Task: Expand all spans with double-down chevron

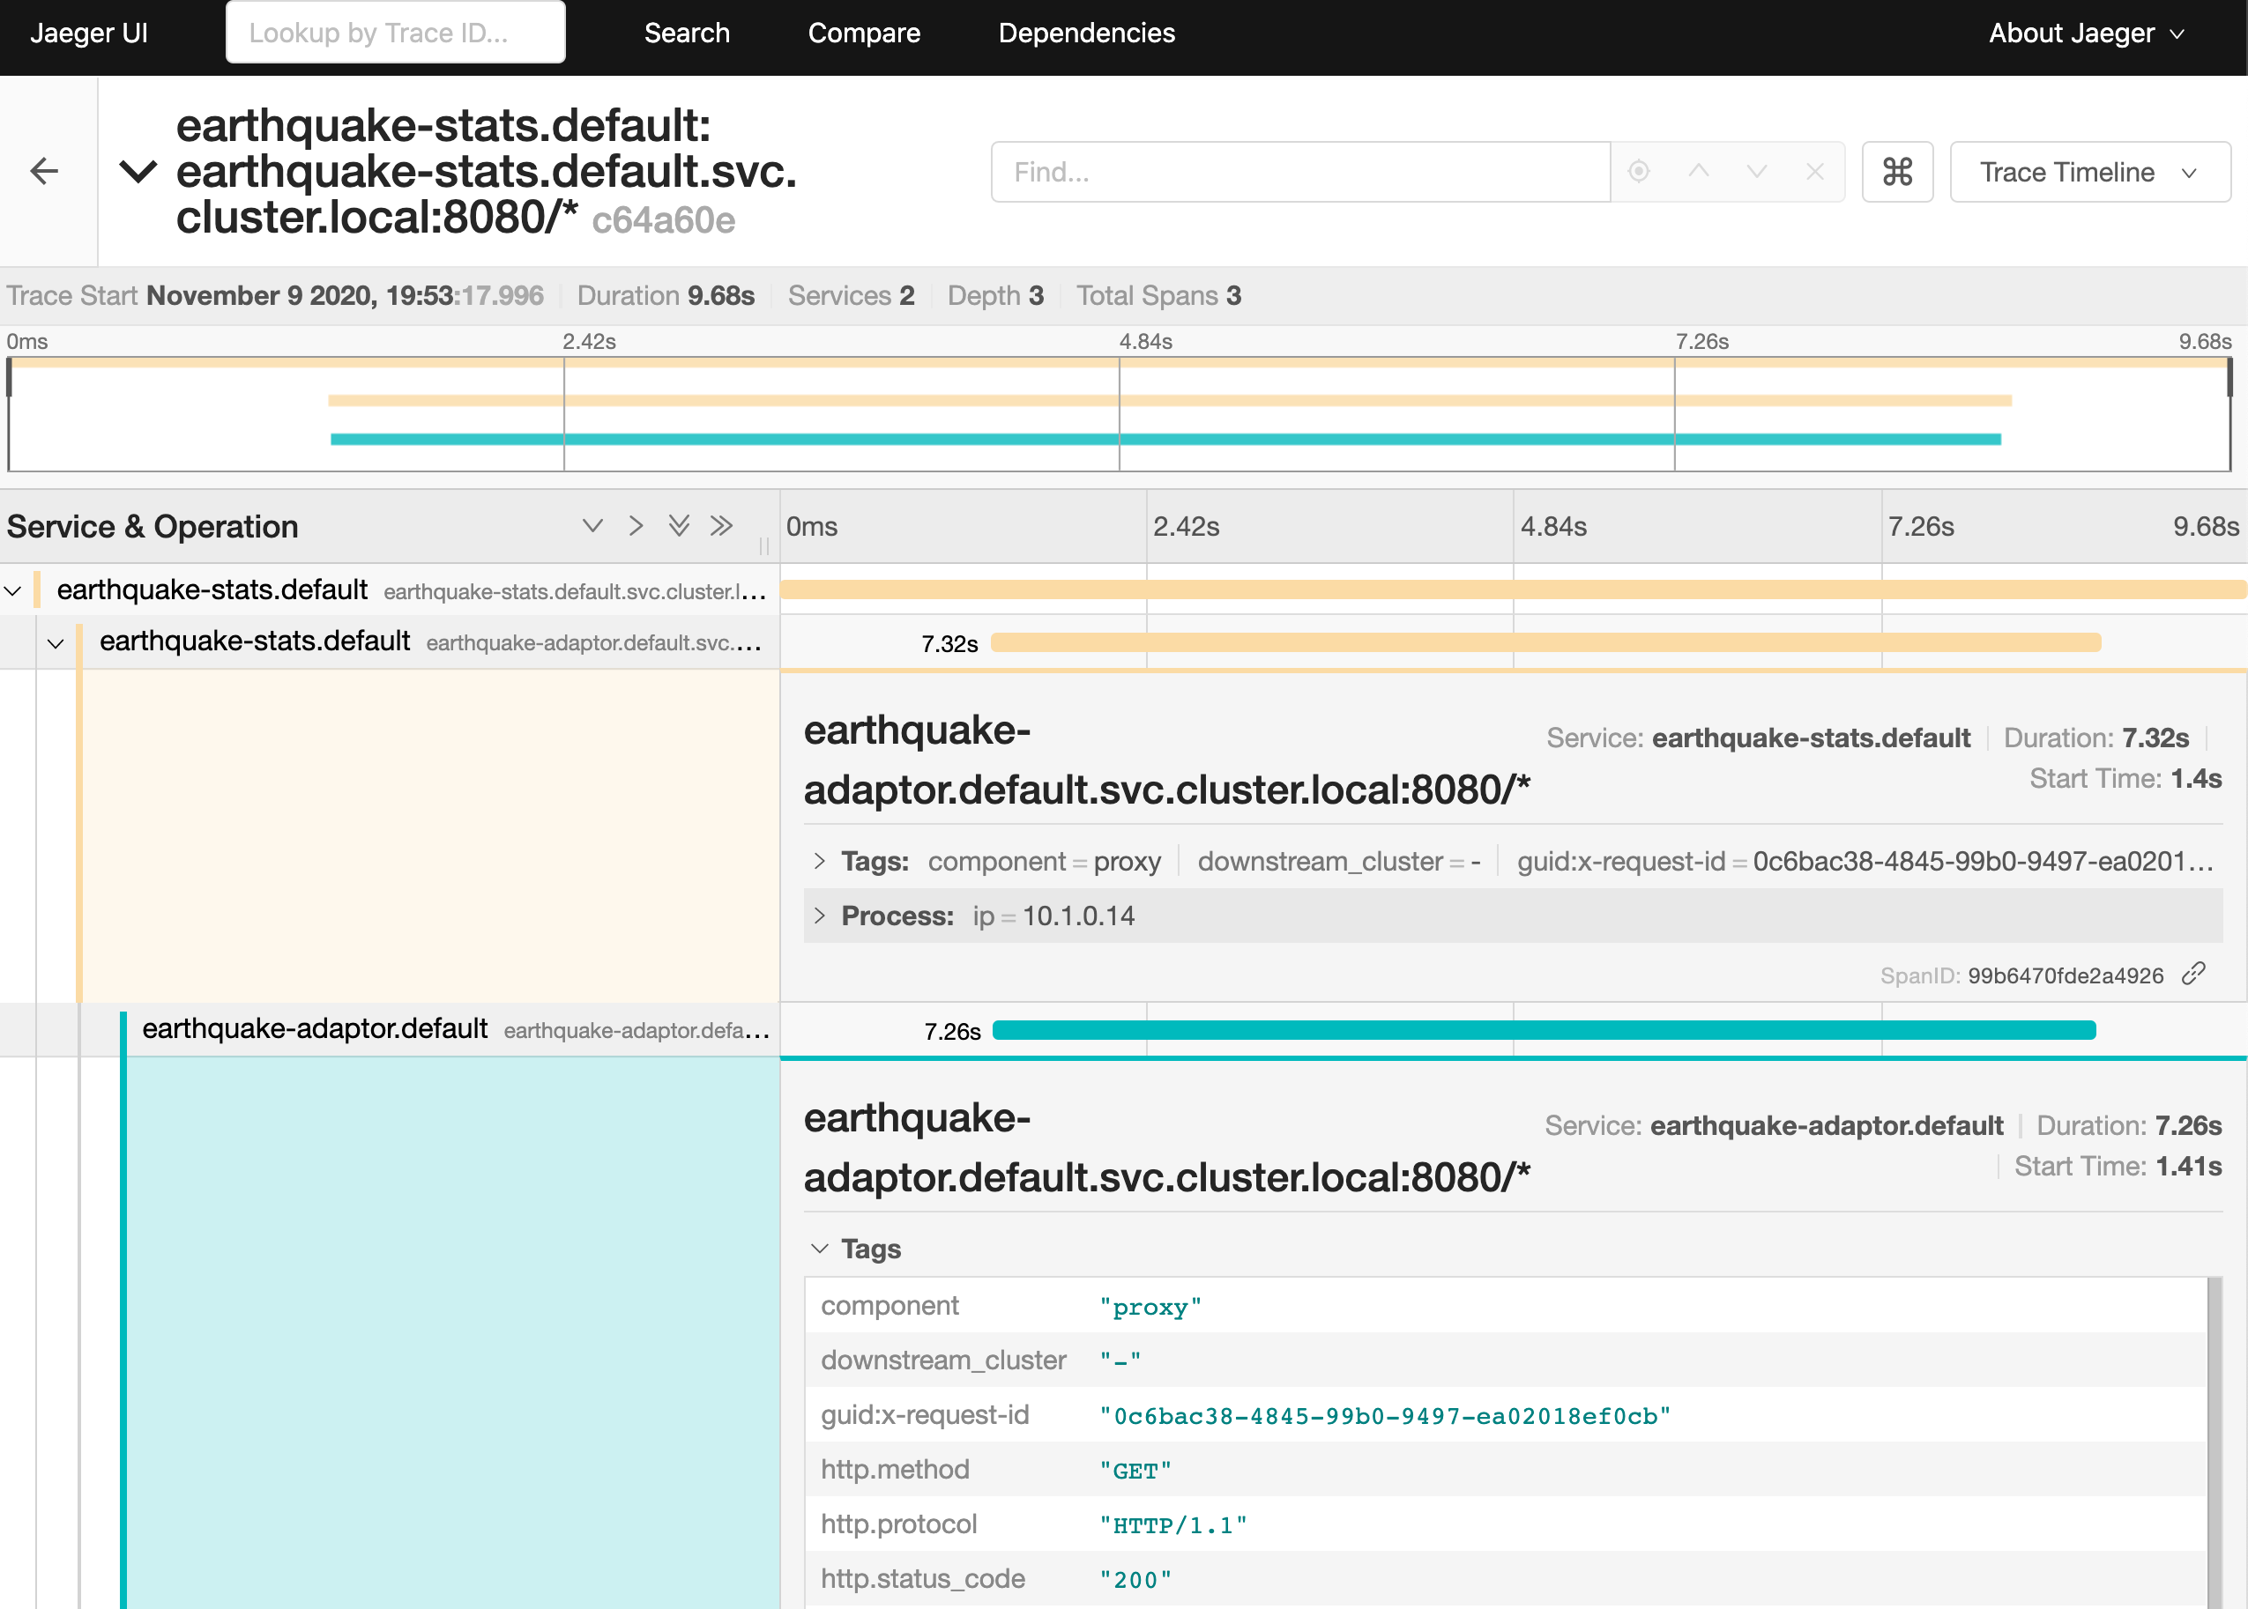Action: tap(678, 525)
